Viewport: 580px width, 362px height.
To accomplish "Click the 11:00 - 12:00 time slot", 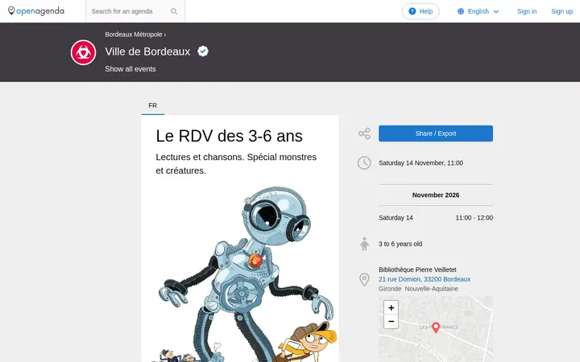I will pos(474,218).
